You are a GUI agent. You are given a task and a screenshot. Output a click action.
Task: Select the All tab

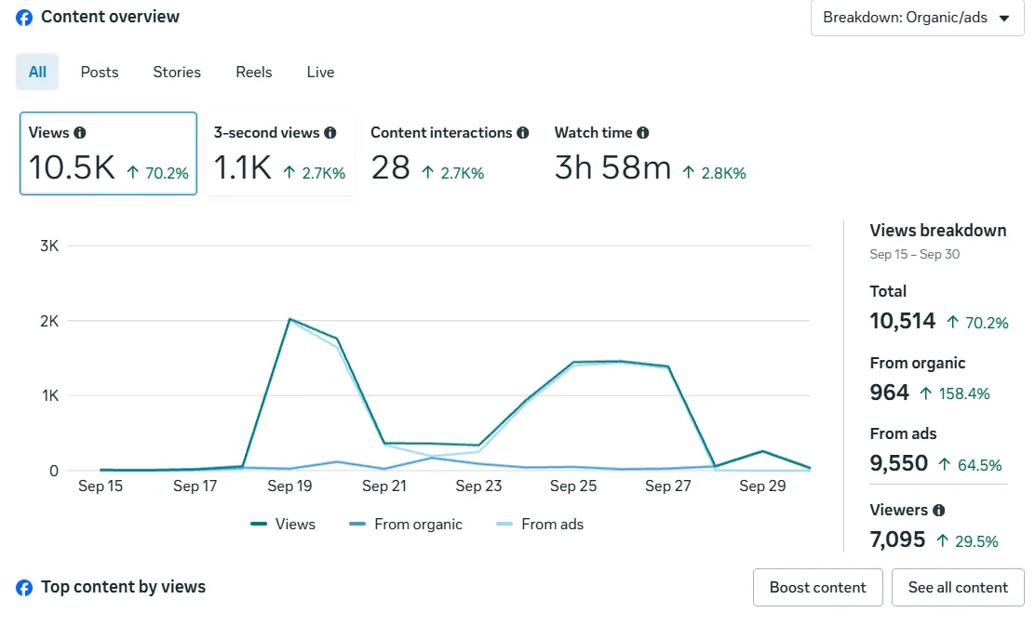click(x=37, y=72)
